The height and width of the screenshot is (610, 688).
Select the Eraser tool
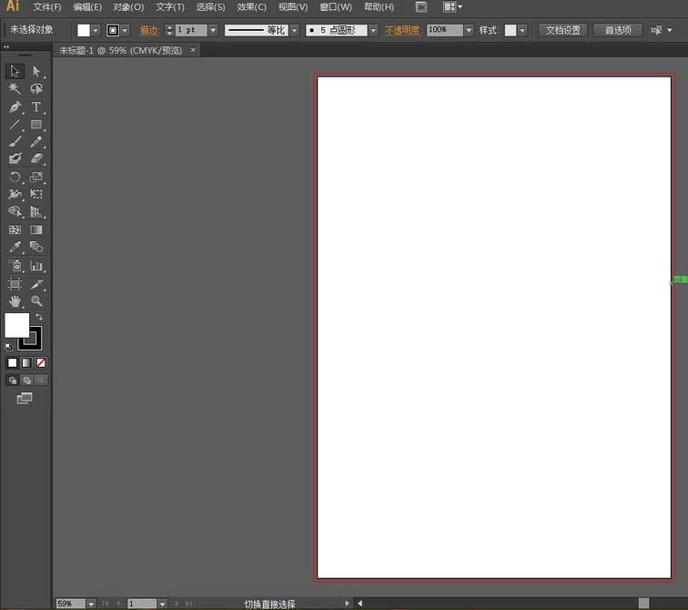coord(36,158)
